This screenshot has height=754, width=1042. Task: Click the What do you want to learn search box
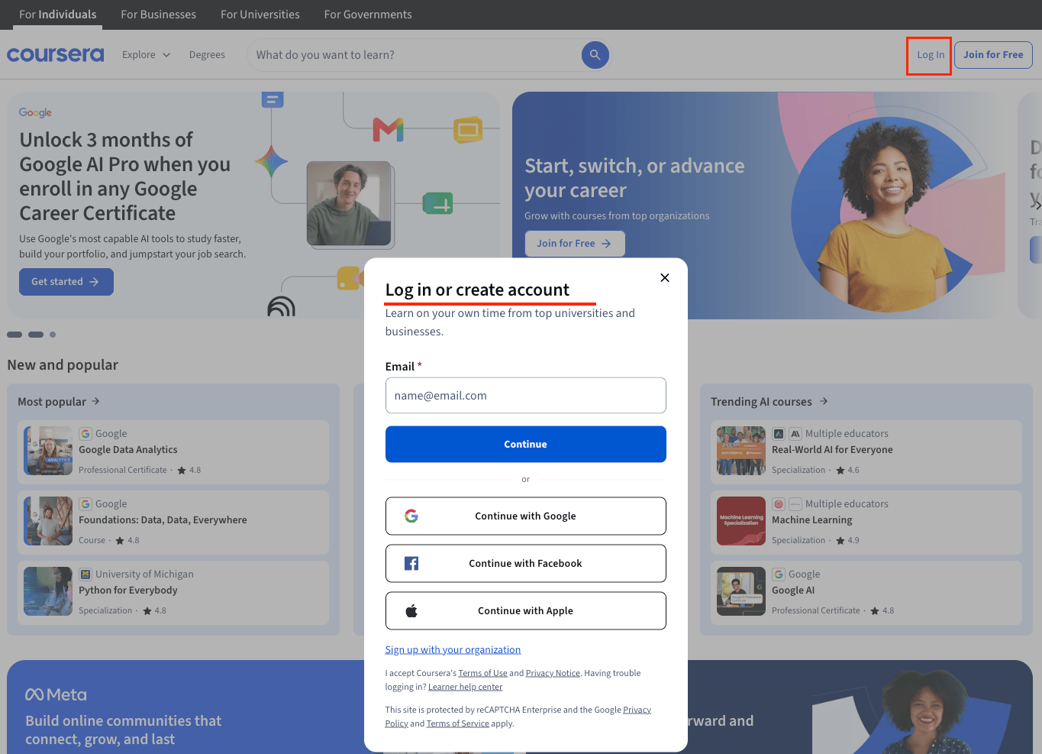(x=416, y=55)
